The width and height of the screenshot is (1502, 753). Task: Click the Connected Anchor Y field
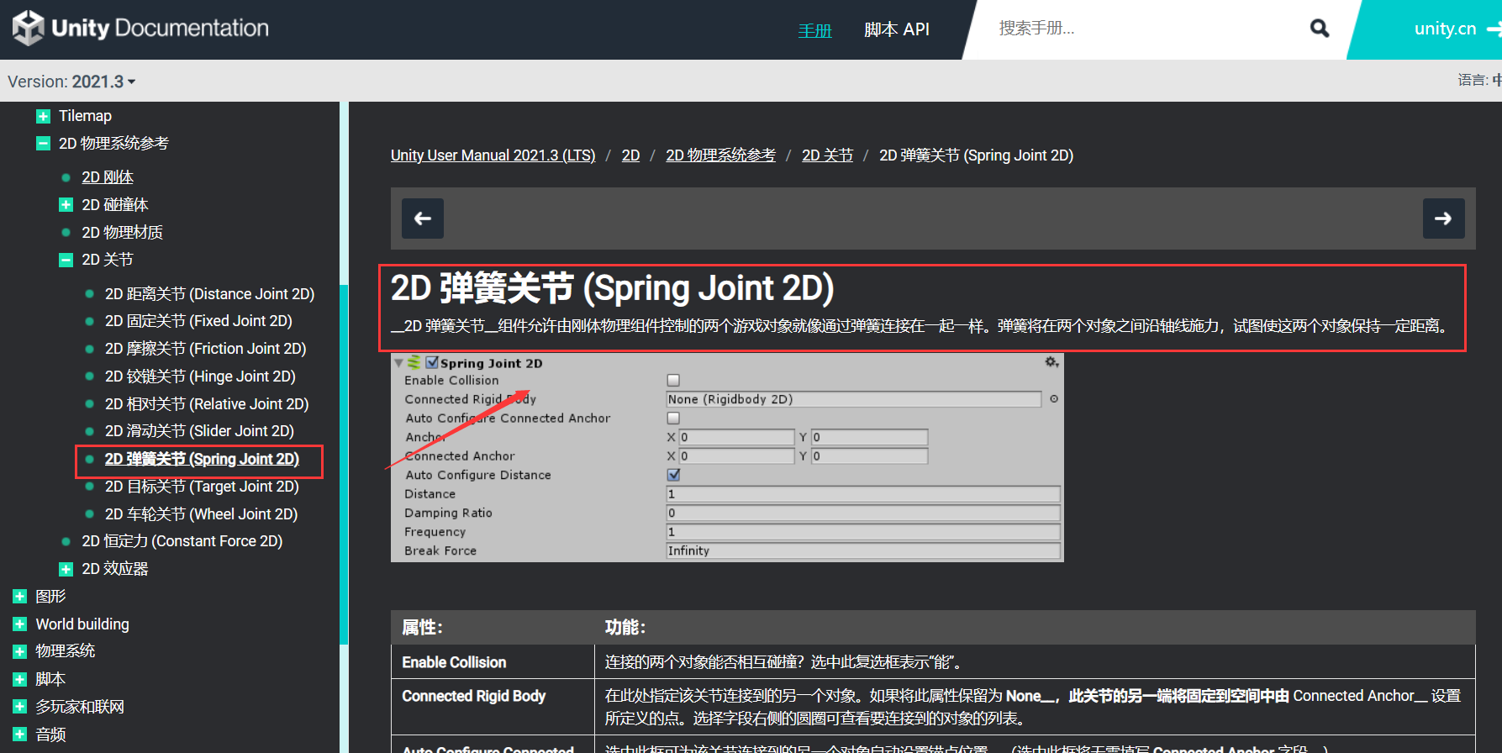pos(869,455)
